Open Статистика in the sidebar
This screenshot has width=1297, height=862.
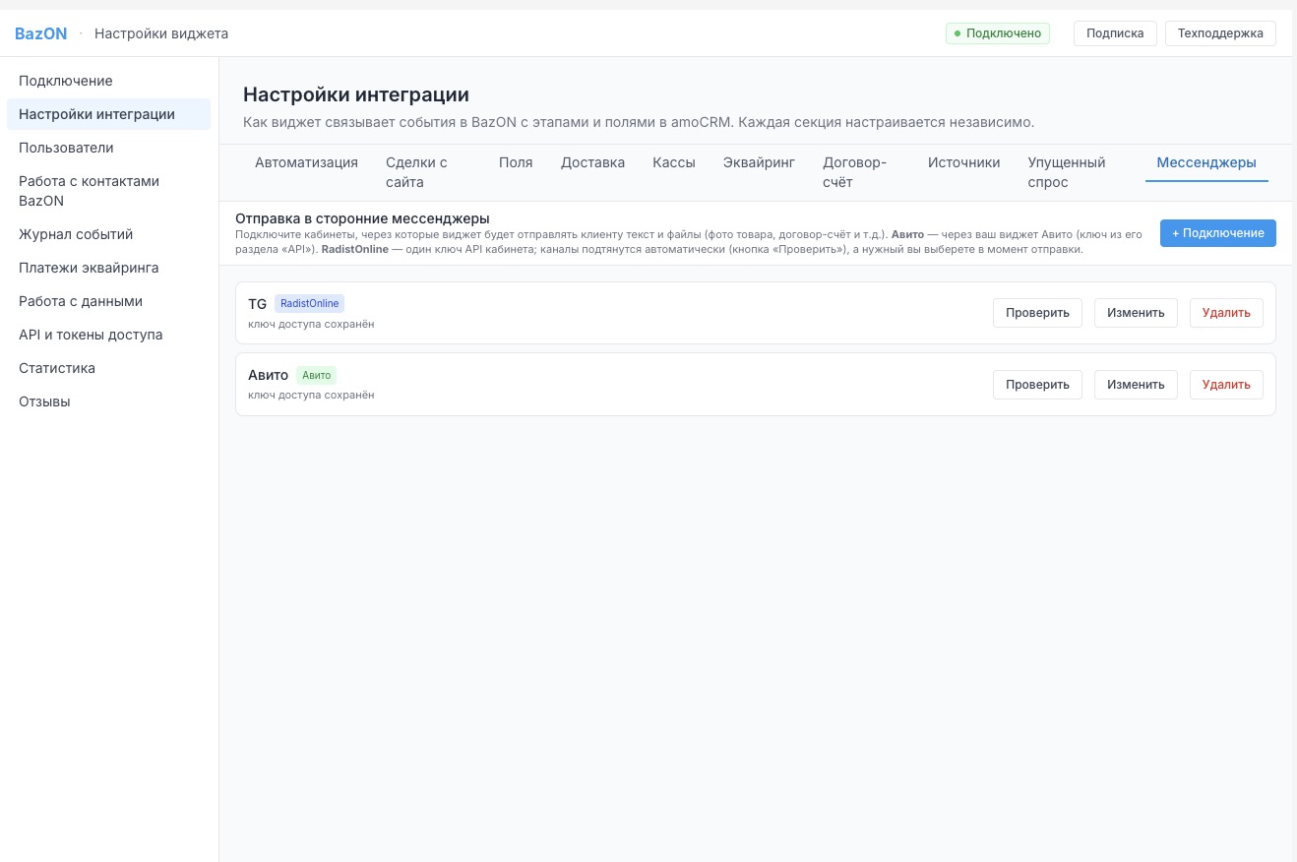108,368
